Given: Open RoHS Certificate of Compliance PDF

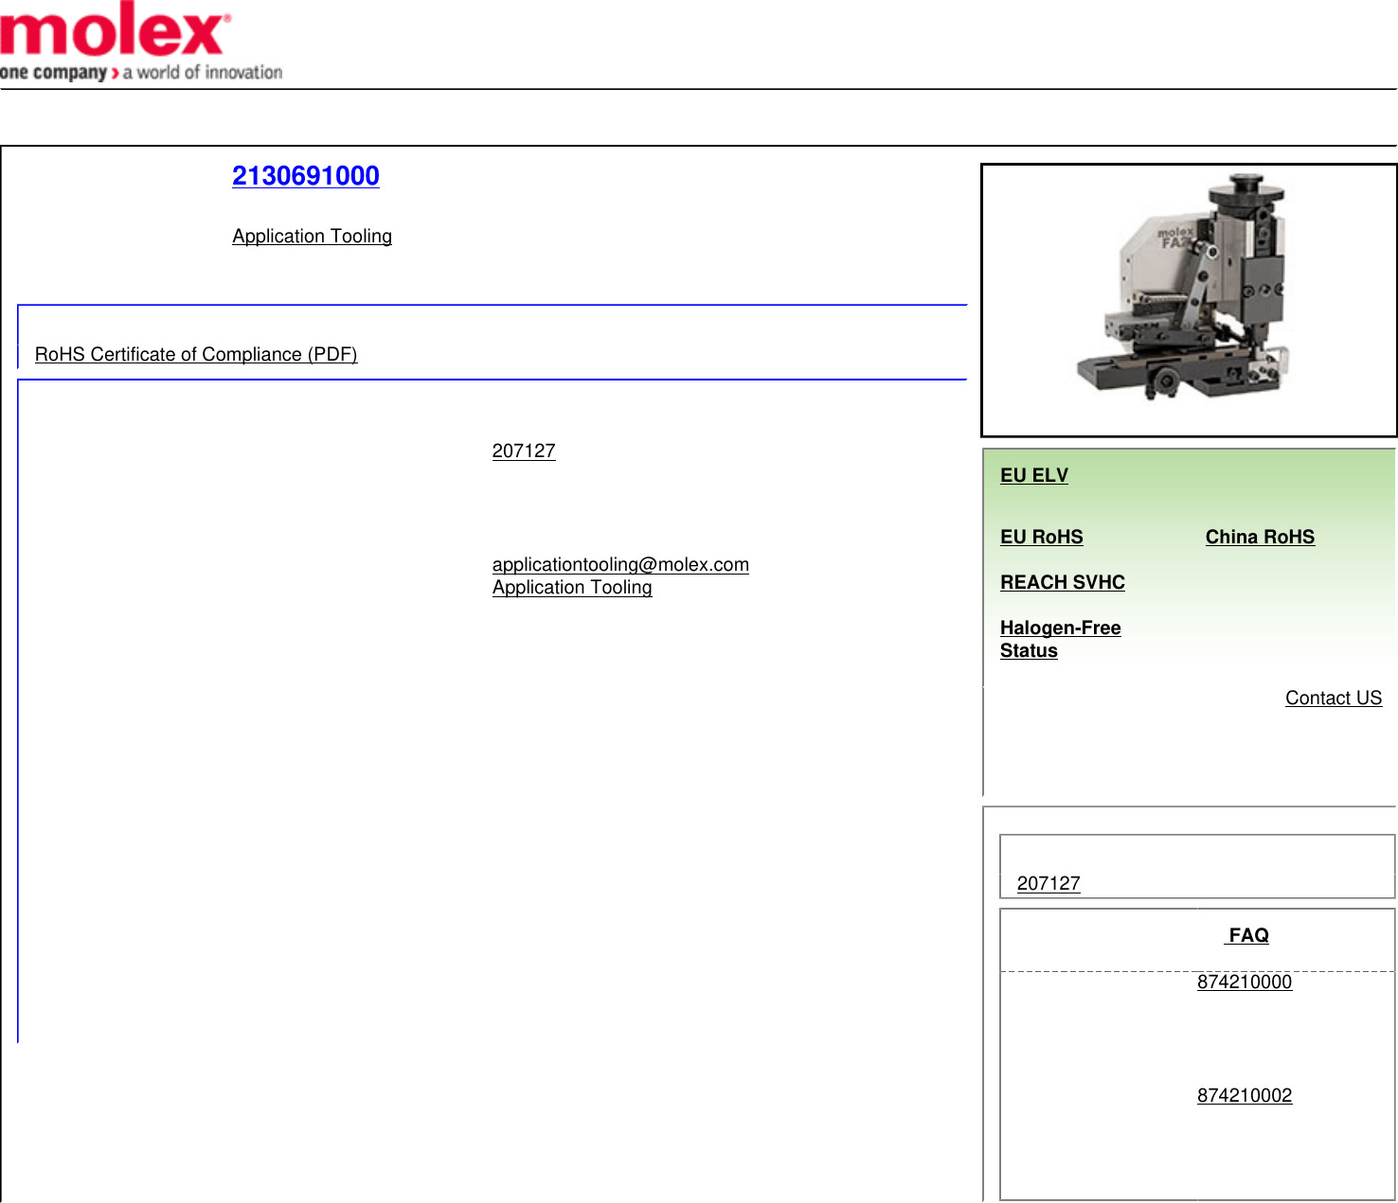Looking at the screenshot, I should (x=195, y=354).
